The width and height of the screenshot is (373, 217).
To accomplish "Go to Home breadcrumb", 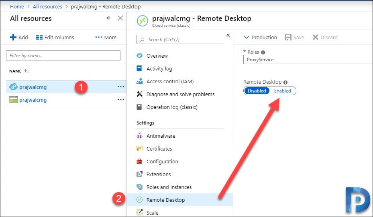I will click(x=17, y=7).
